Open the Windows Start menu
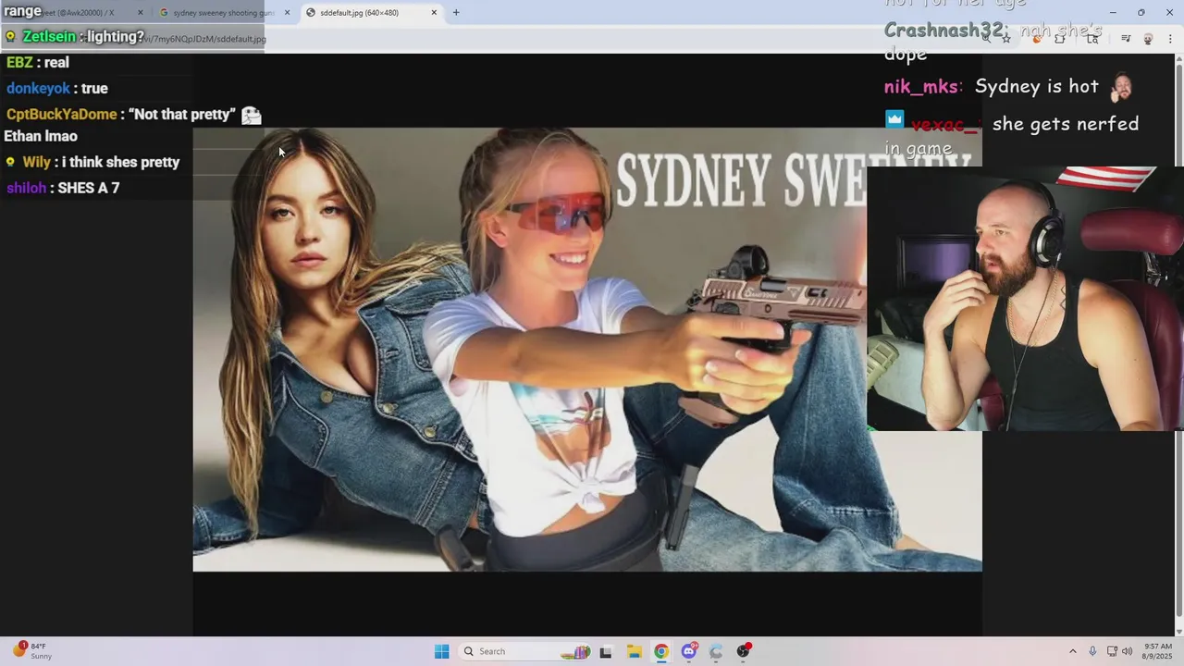Viewport: 1184px width, 666px height. pyautogui.click(x=442, y=651)
